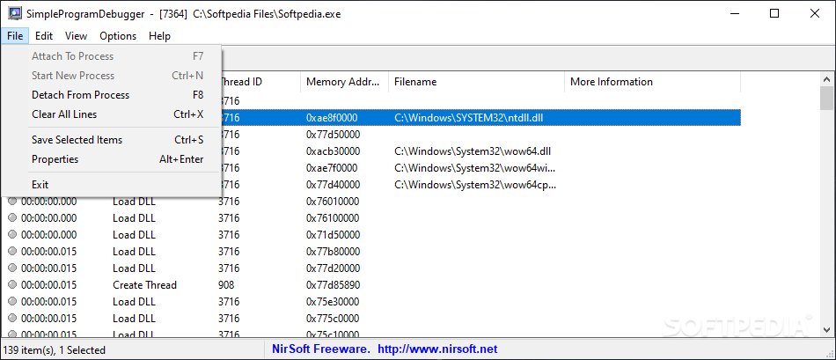836x360 pixels.
Task: Select the wow64cp... filename cell
Action: (475, 185)
